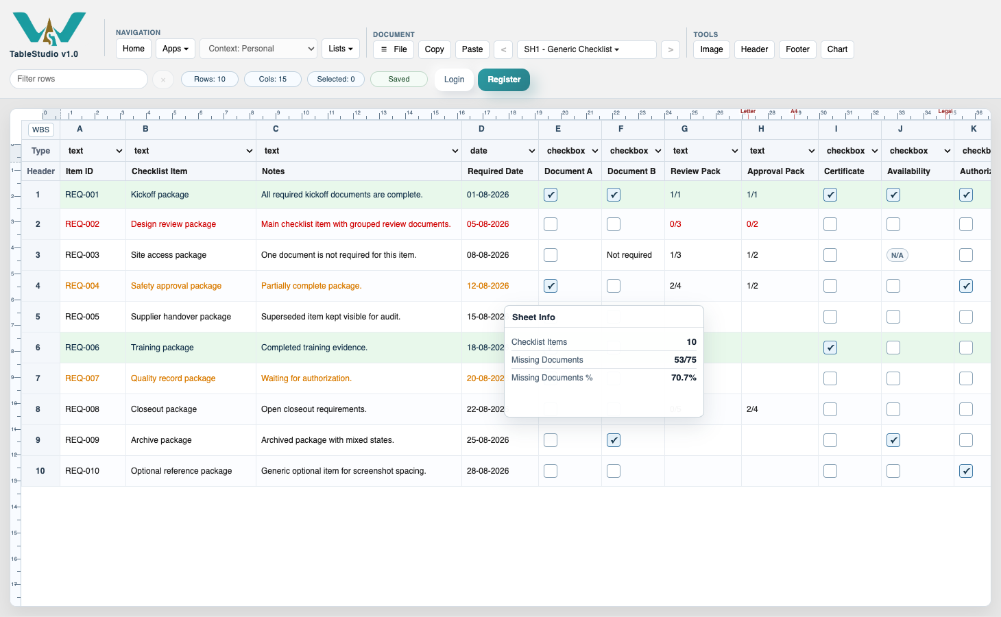The width and height of the screenshot is (1001, 617).
Task: Open the Context: Personal selector
Action: coord(258,49)
